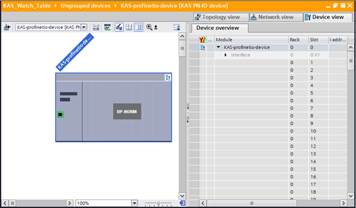Click the green PROFINET port on device
Image resolution: width=356 pixels, height=208 pixels.
pyautogui.click(x=60, y=114)
